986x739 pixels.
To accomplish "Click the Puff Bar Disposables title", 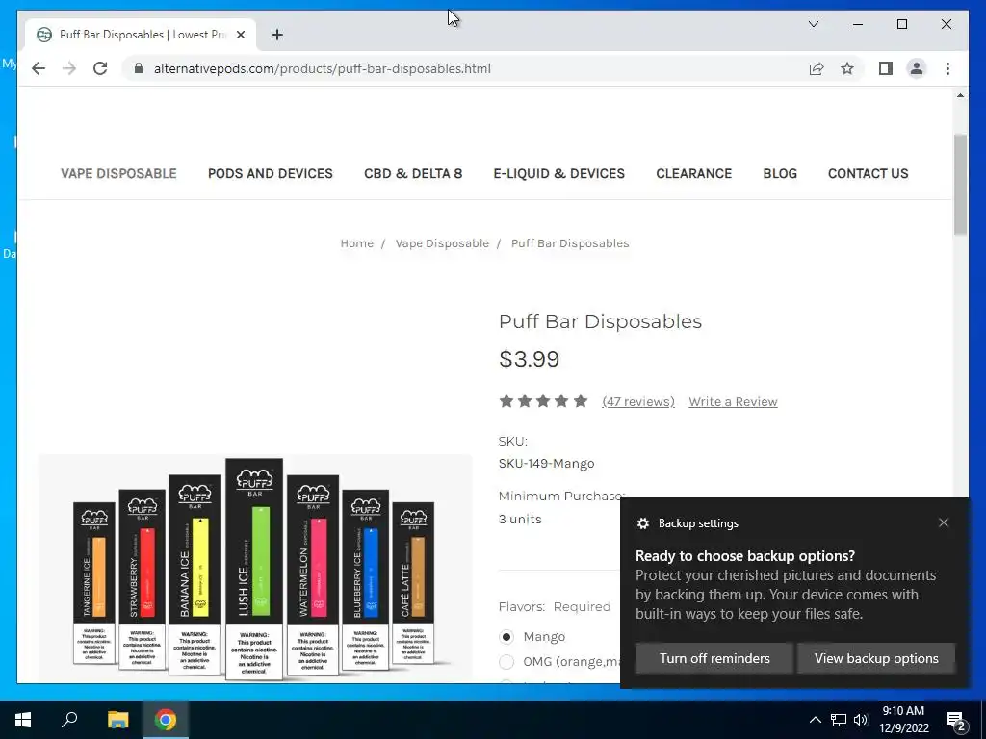I will [600, 321].
